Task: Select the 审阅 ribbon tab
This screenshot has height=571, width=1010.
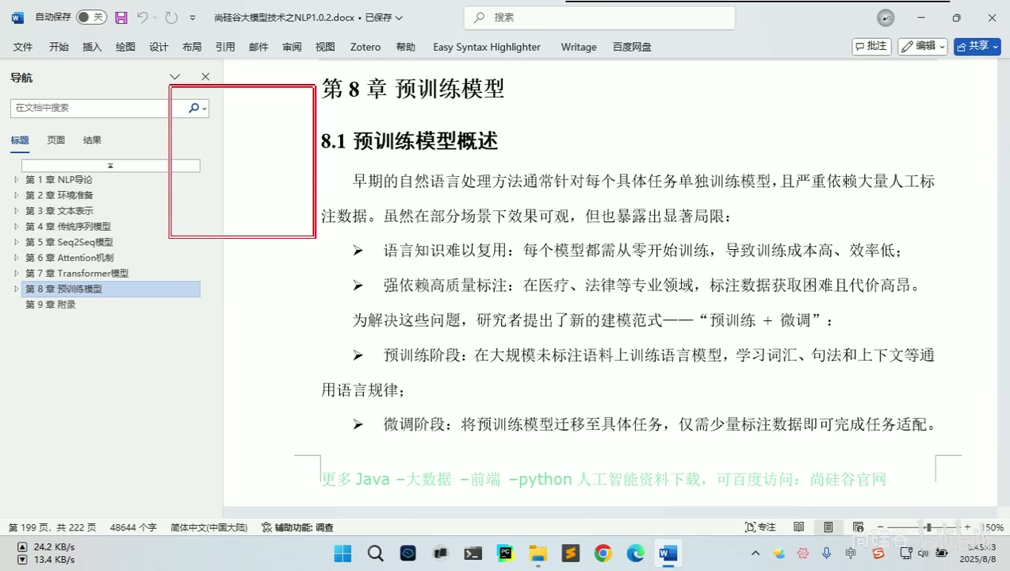Action: [292, 47]
